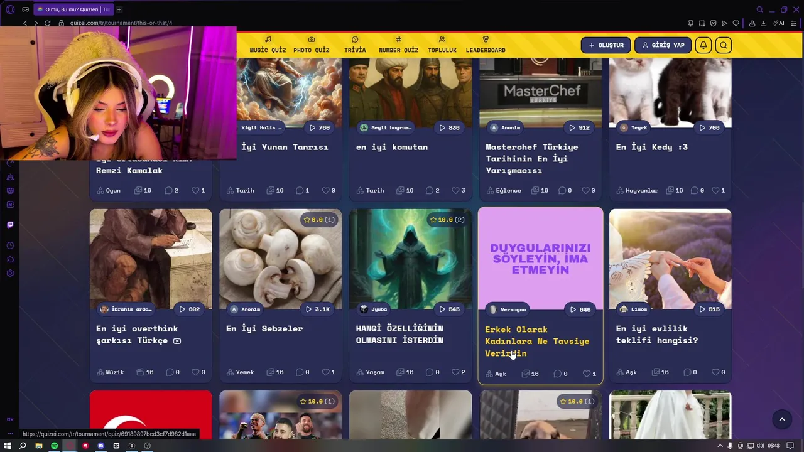Open the En İyi Kedy :3 quiz
This screenshot has height=452, width=804.
point(651,147)
